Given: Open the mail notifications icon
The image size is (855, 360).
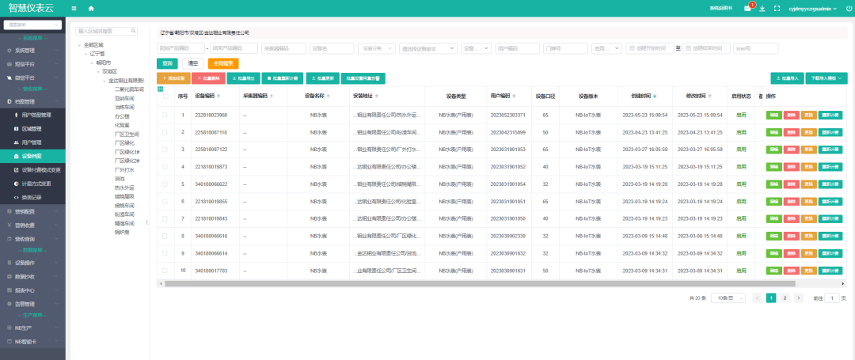Looking at the screenshot, I should coord(748,8).
